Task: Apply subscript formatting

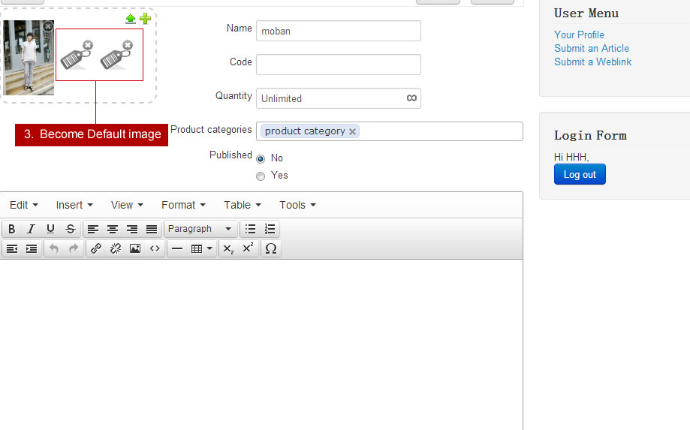Action: [228, 249]
